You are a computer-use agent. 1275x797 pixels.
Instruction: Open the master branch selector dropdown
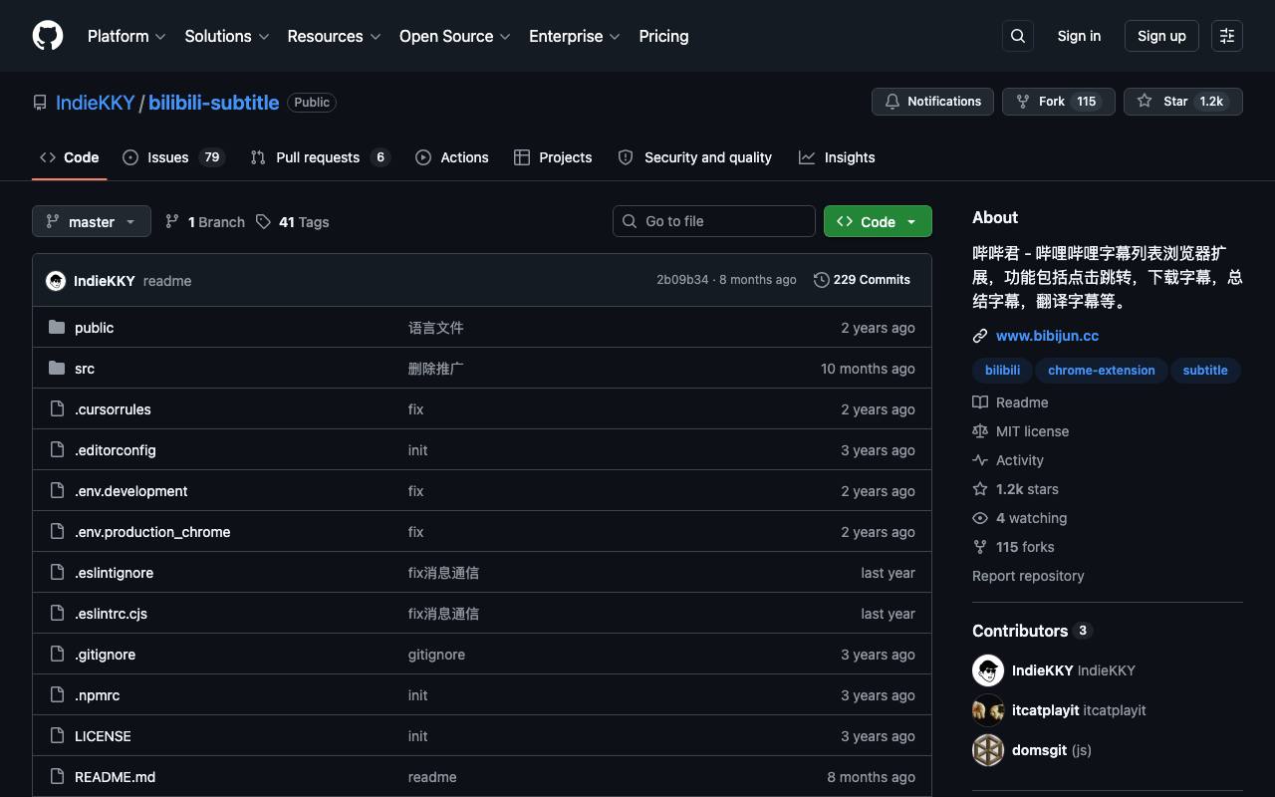pyautogui.click(x=92, y=221)
